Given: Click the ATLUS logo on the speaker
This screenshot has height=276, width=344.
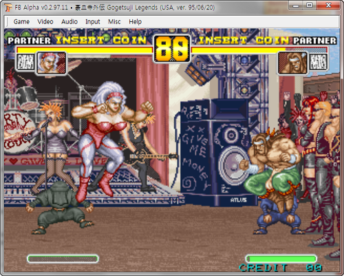Looking at the screenshot, I should pyautogui.click(x=239, y=200).
